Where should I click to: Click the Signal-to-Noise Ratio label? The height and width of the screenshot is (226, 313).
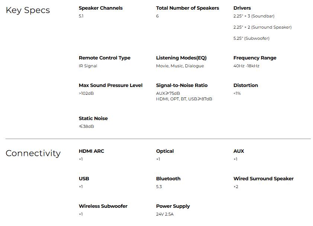tap(182, 85)
